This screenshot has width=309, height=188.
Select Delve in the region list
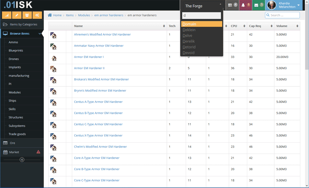[202, 35]
